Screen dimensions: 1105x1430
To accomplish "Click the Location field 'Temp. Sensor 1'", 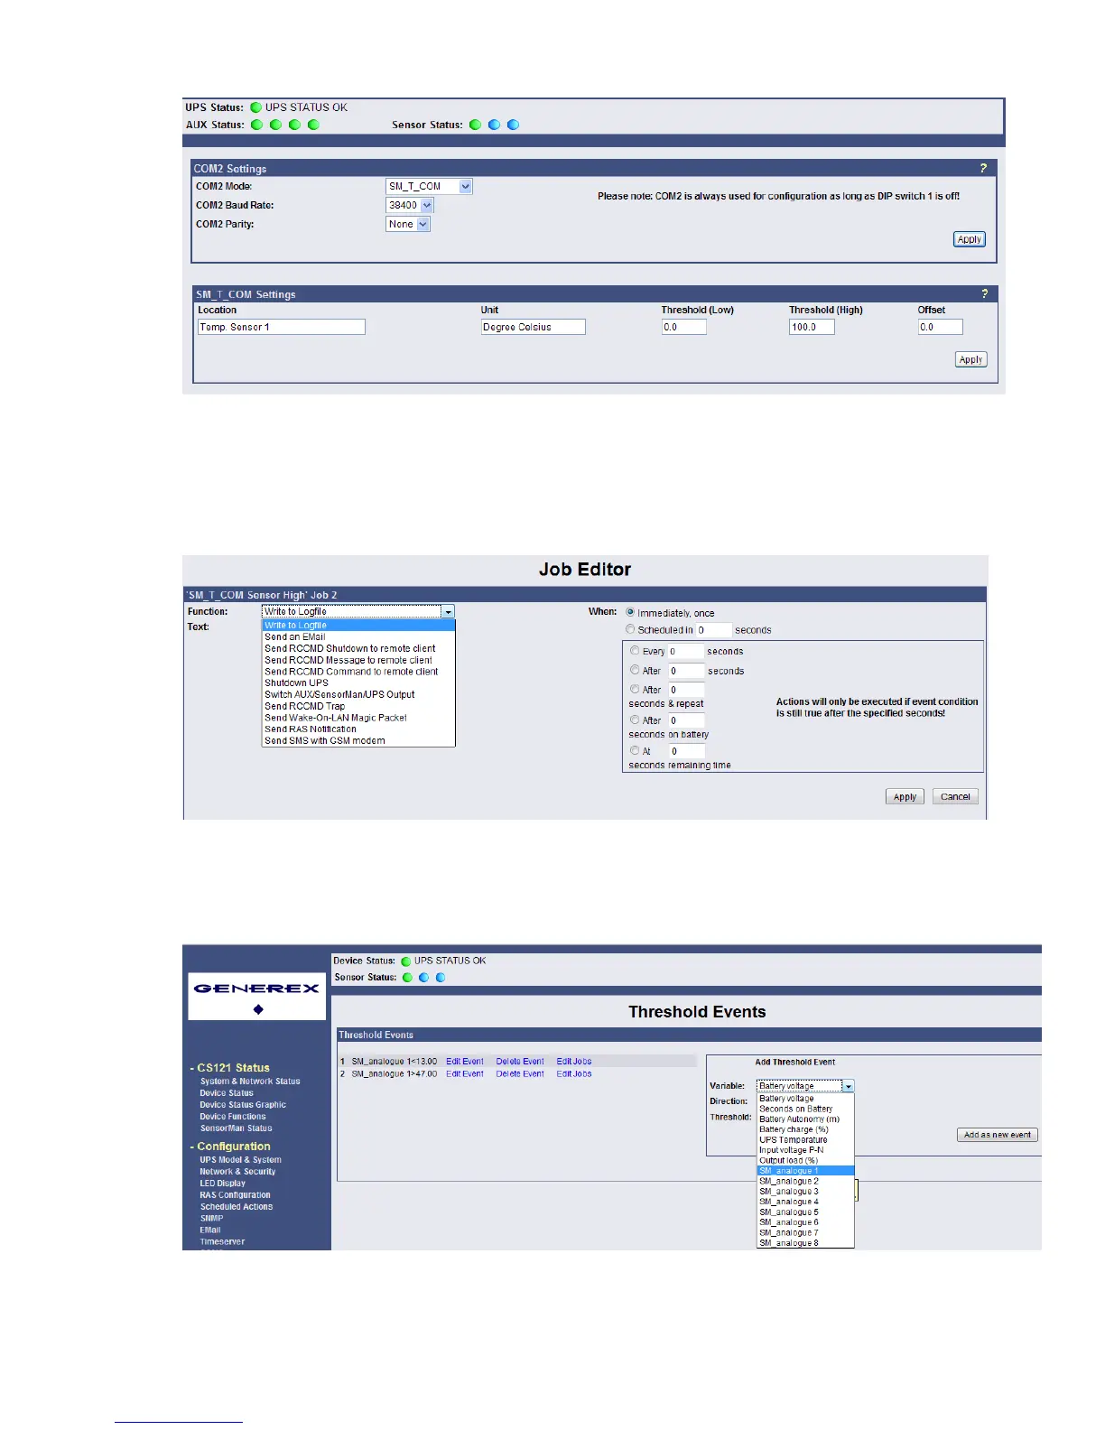I will (x=282, y=327).
